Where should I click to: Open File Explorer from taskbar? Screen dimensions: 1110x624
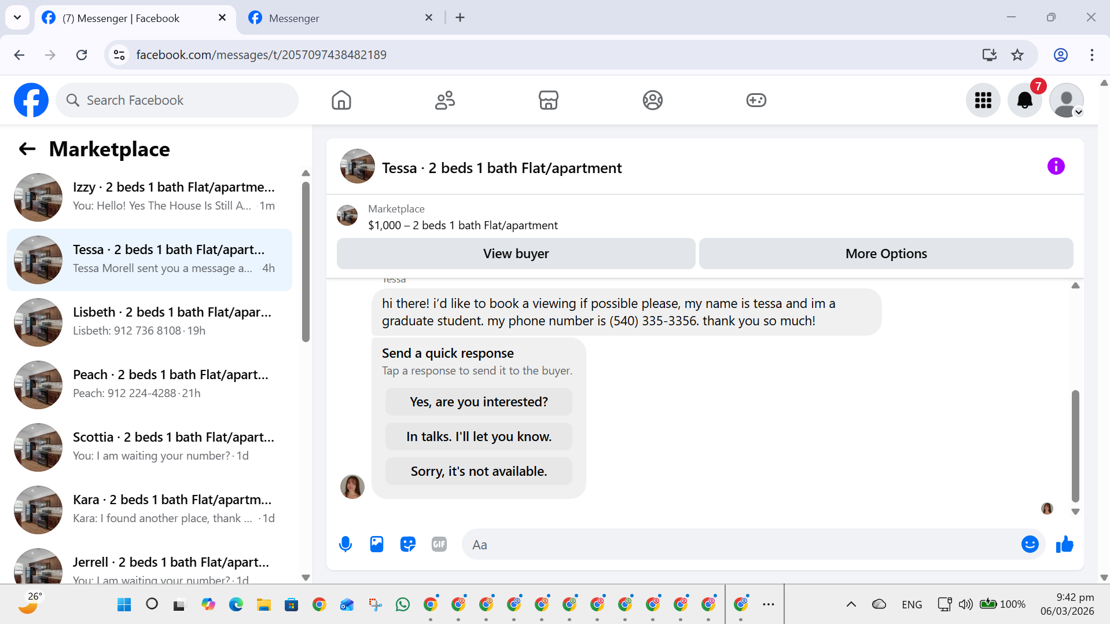click(263, 605)
